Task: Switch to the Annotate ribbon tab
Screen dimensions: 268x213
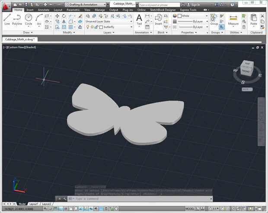Action: pos(44,10)
